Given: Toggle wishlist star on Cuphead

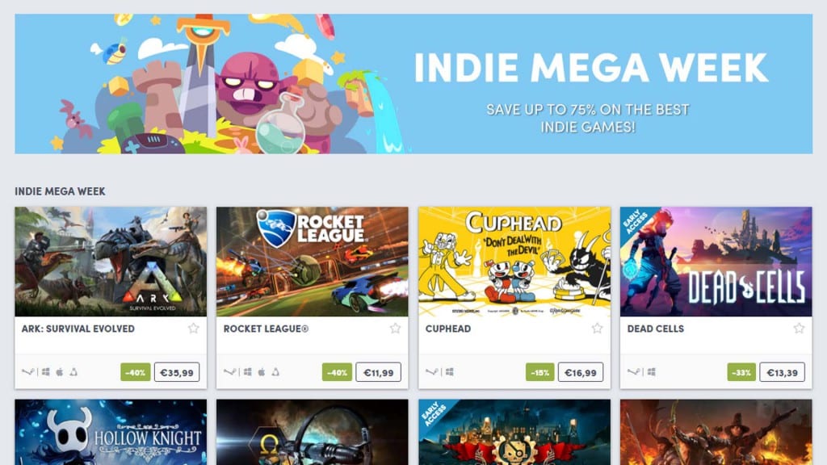Looking at the screenshot, I should [597, 329].
